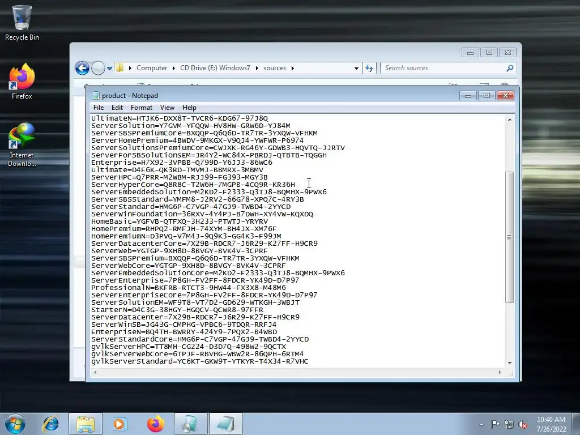Click Computer in the address breadcrumb

pos(152,68)
